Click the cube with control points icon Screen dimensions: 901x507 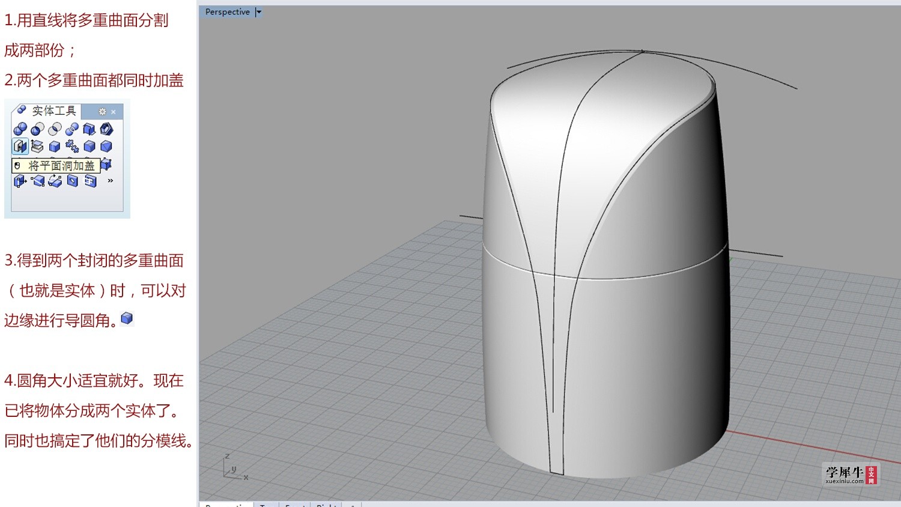tap(106, 165)
